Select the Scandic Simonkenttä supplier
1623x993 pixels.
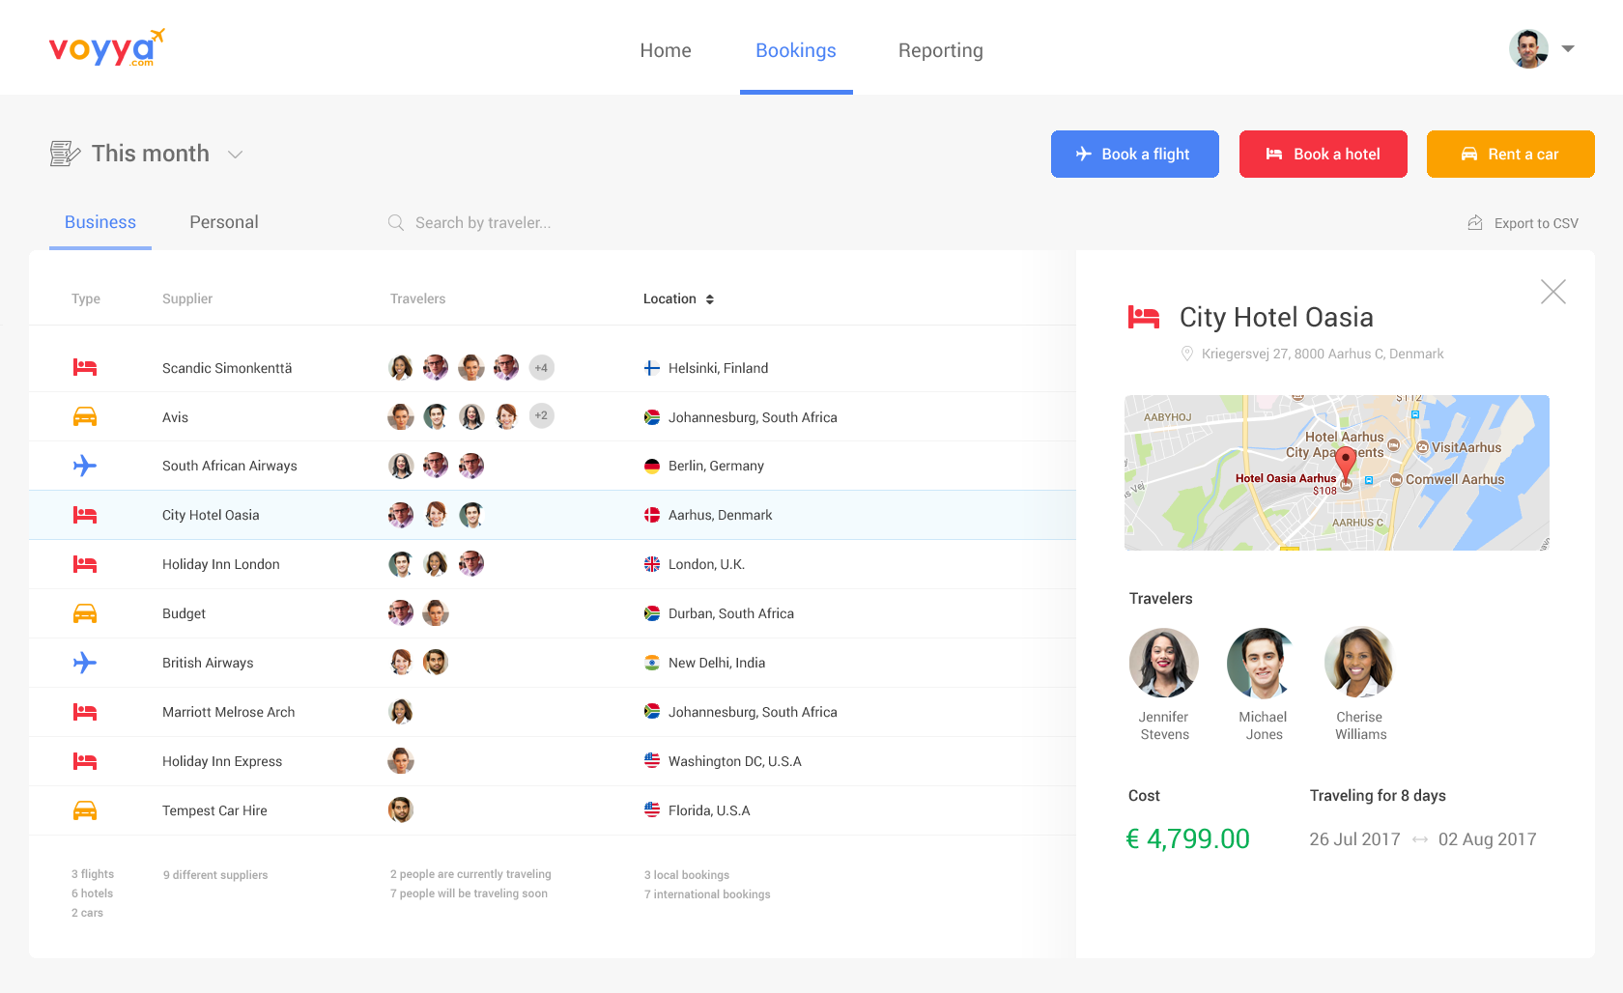click(x=227, y=368)
